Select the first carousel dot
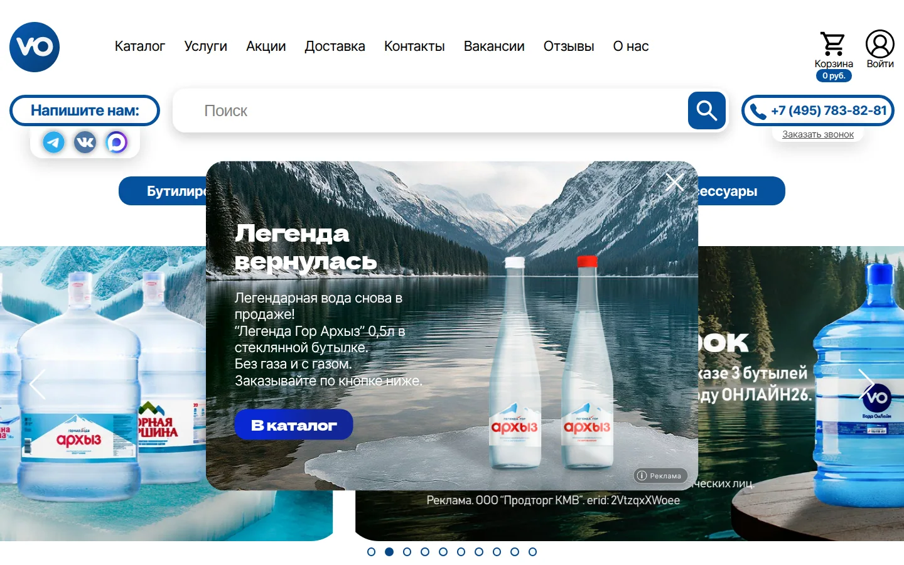Screen dimensions: 904x565 pyautogui.click(x=371, y=552)
